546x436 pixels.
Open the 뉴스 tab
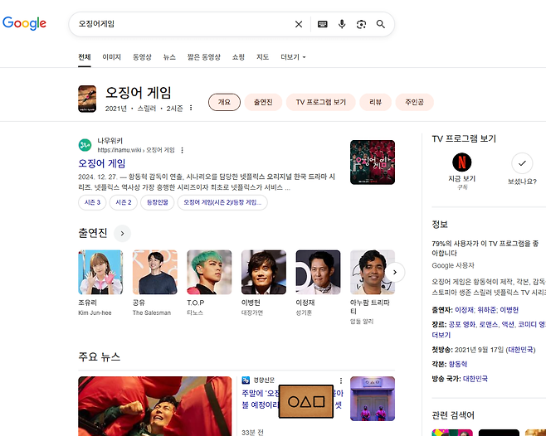click(169, 57)
